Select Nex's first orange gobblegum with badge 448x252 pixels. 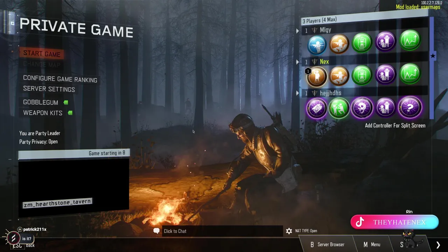(x=317, y=77)
